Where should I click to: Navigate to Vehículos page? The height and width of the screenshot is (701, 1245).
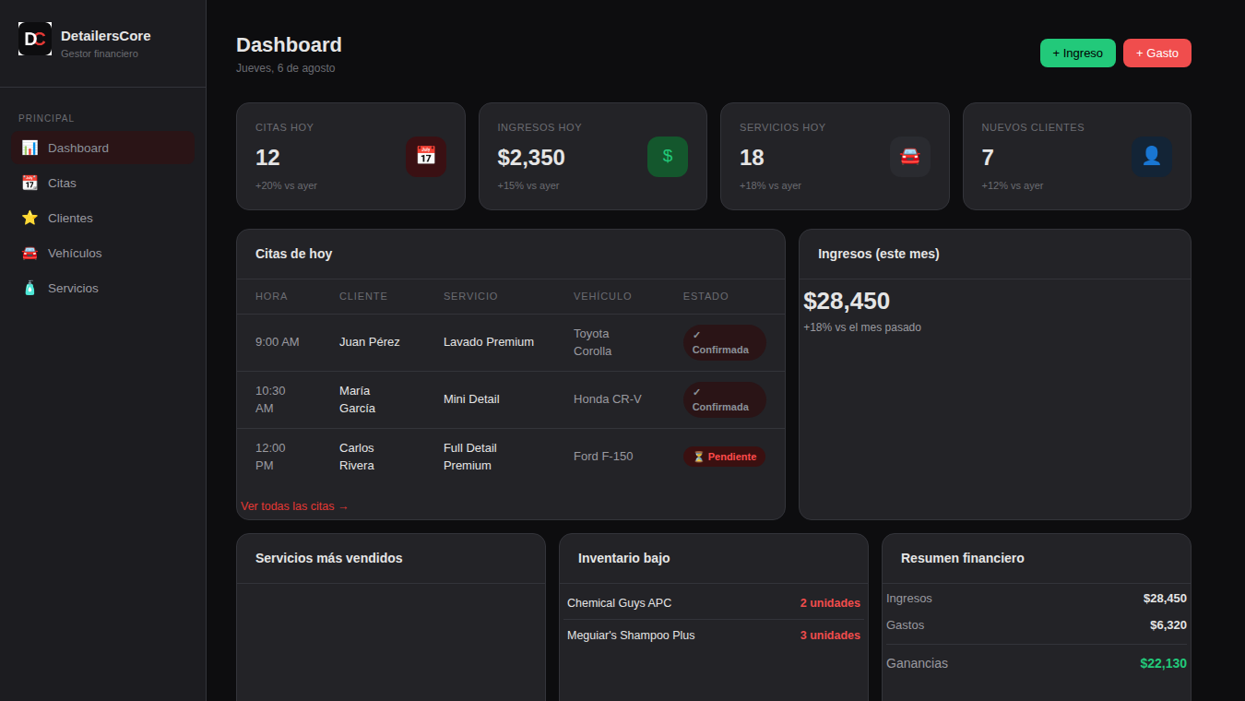coord(102,253)
